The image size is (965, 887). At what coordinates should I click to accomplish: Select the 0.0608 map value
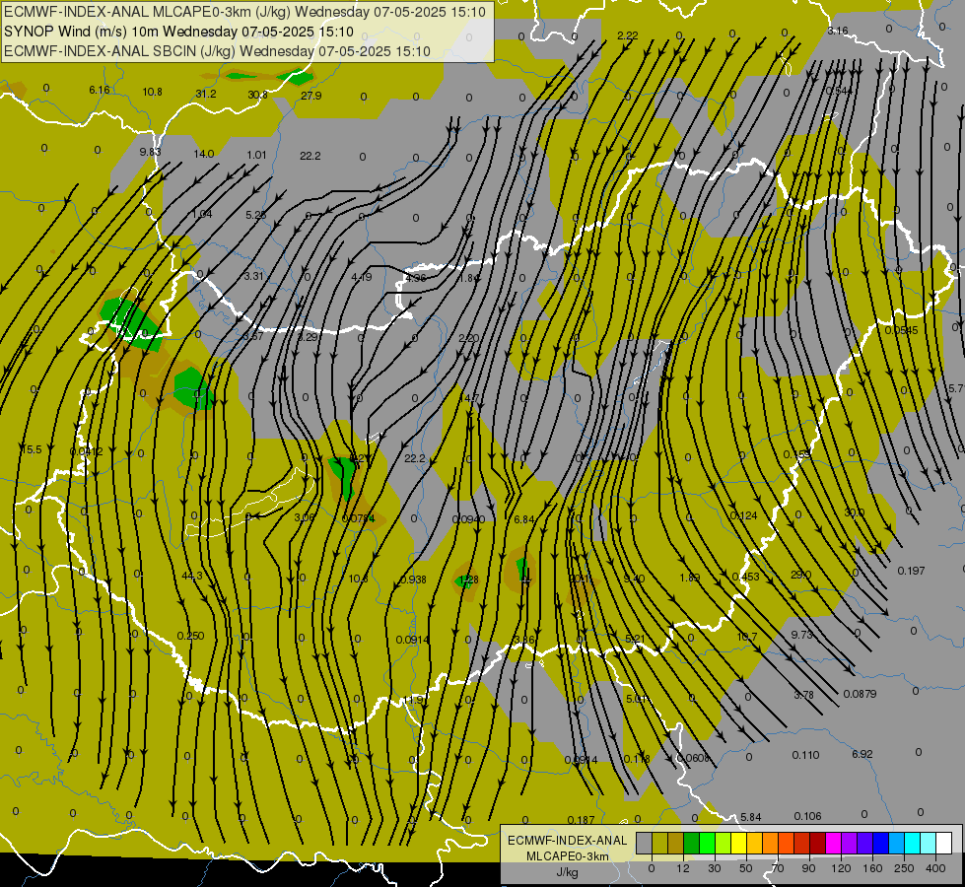(x=693, y=758)
